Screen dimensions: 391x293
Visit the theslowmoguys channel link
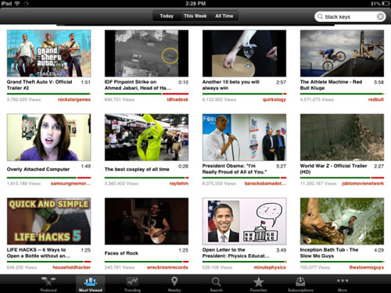367,267
